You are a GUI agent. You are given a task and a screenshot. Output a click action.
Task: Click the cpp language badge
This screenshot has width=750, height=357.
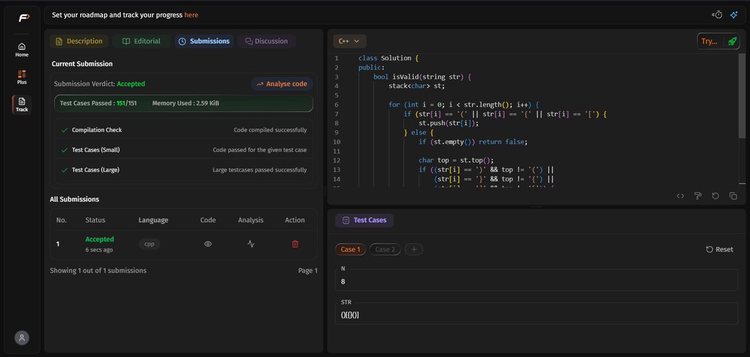[x=149, y=244]
